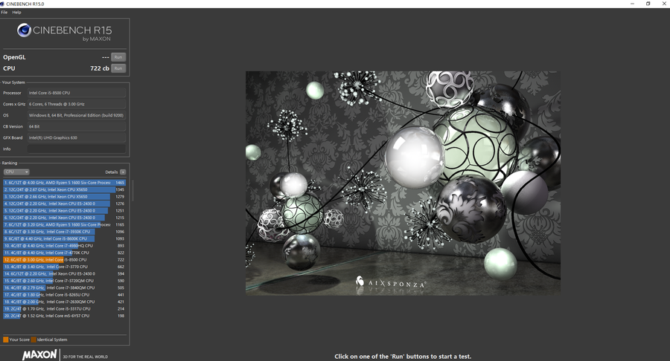The image size is (670, 361).
Task: Select the AMD Ryzen 5 1600 4.00 GHz ranking entry
Action: (60, 182)
